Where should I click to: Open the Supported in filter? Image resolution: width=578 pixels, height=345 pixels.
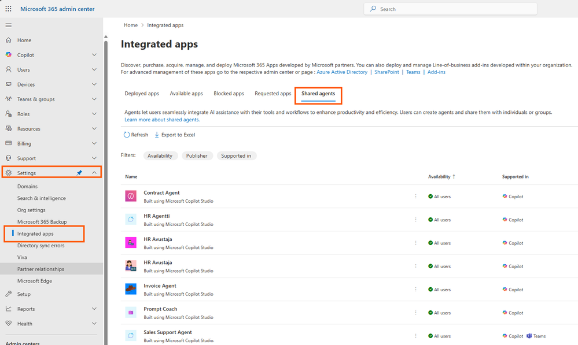pyautogui.click(x=236, y=156)
